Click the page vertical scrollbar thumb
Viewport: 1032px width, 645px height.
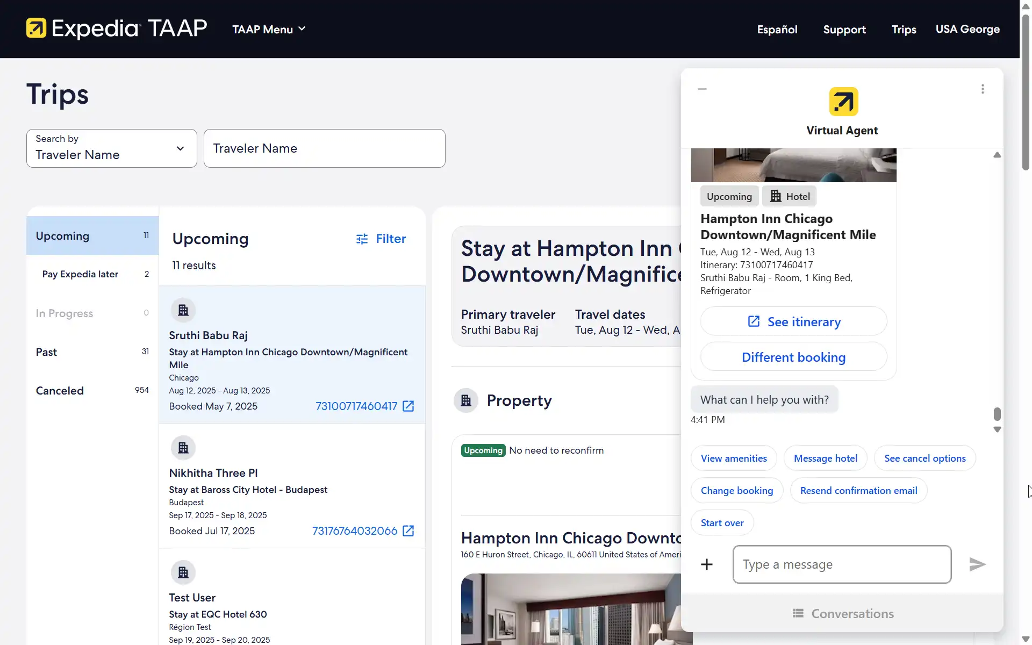click(1026, 92)
